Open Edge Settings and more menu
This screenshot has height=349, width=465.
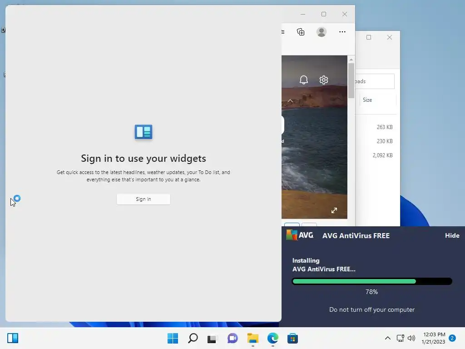point(342,32)
